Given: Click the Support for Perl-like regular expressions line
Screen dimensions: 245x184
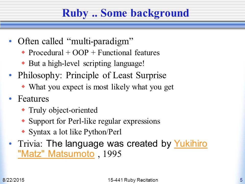Looking at the screenshot, I should pos(94,121).
